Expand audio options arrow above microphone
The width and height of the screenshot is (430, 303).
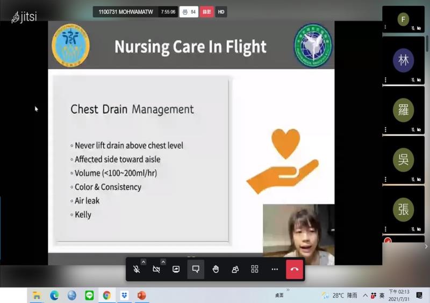pyautogui.click(x=144, y=262)
